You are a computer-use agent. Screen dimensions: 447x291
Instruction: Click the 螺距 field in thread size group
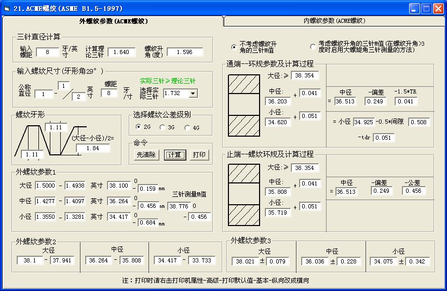[x=109, y=93]
